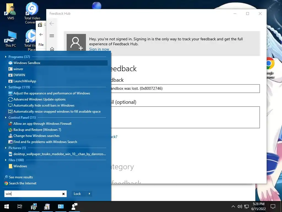Collapse the Settings (119) group
The width and height of the screenshot is (282, 212).
[6, 87]
